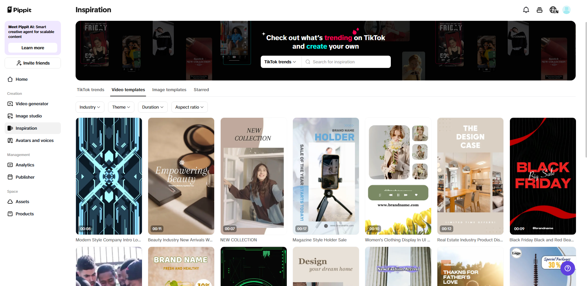Click 'Real Estate Industry Product Dis...' title

tap(470, 240)
